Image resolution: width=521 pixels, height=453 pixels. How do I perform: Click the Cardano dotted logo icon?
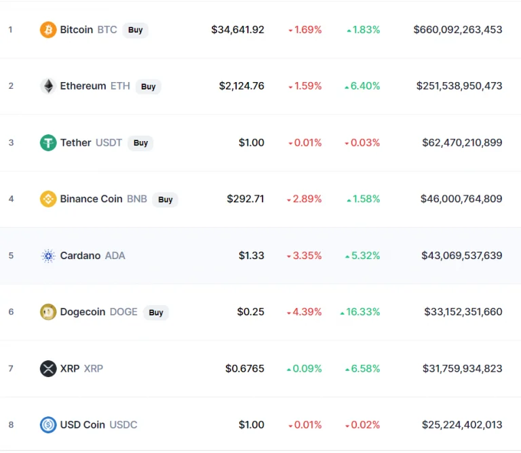click(x=48, y=256)
